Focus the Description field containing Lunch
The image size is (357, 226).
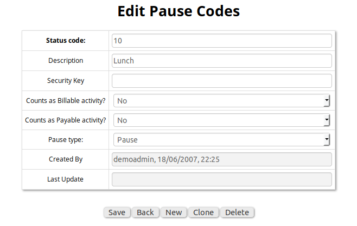click(221, 61)
